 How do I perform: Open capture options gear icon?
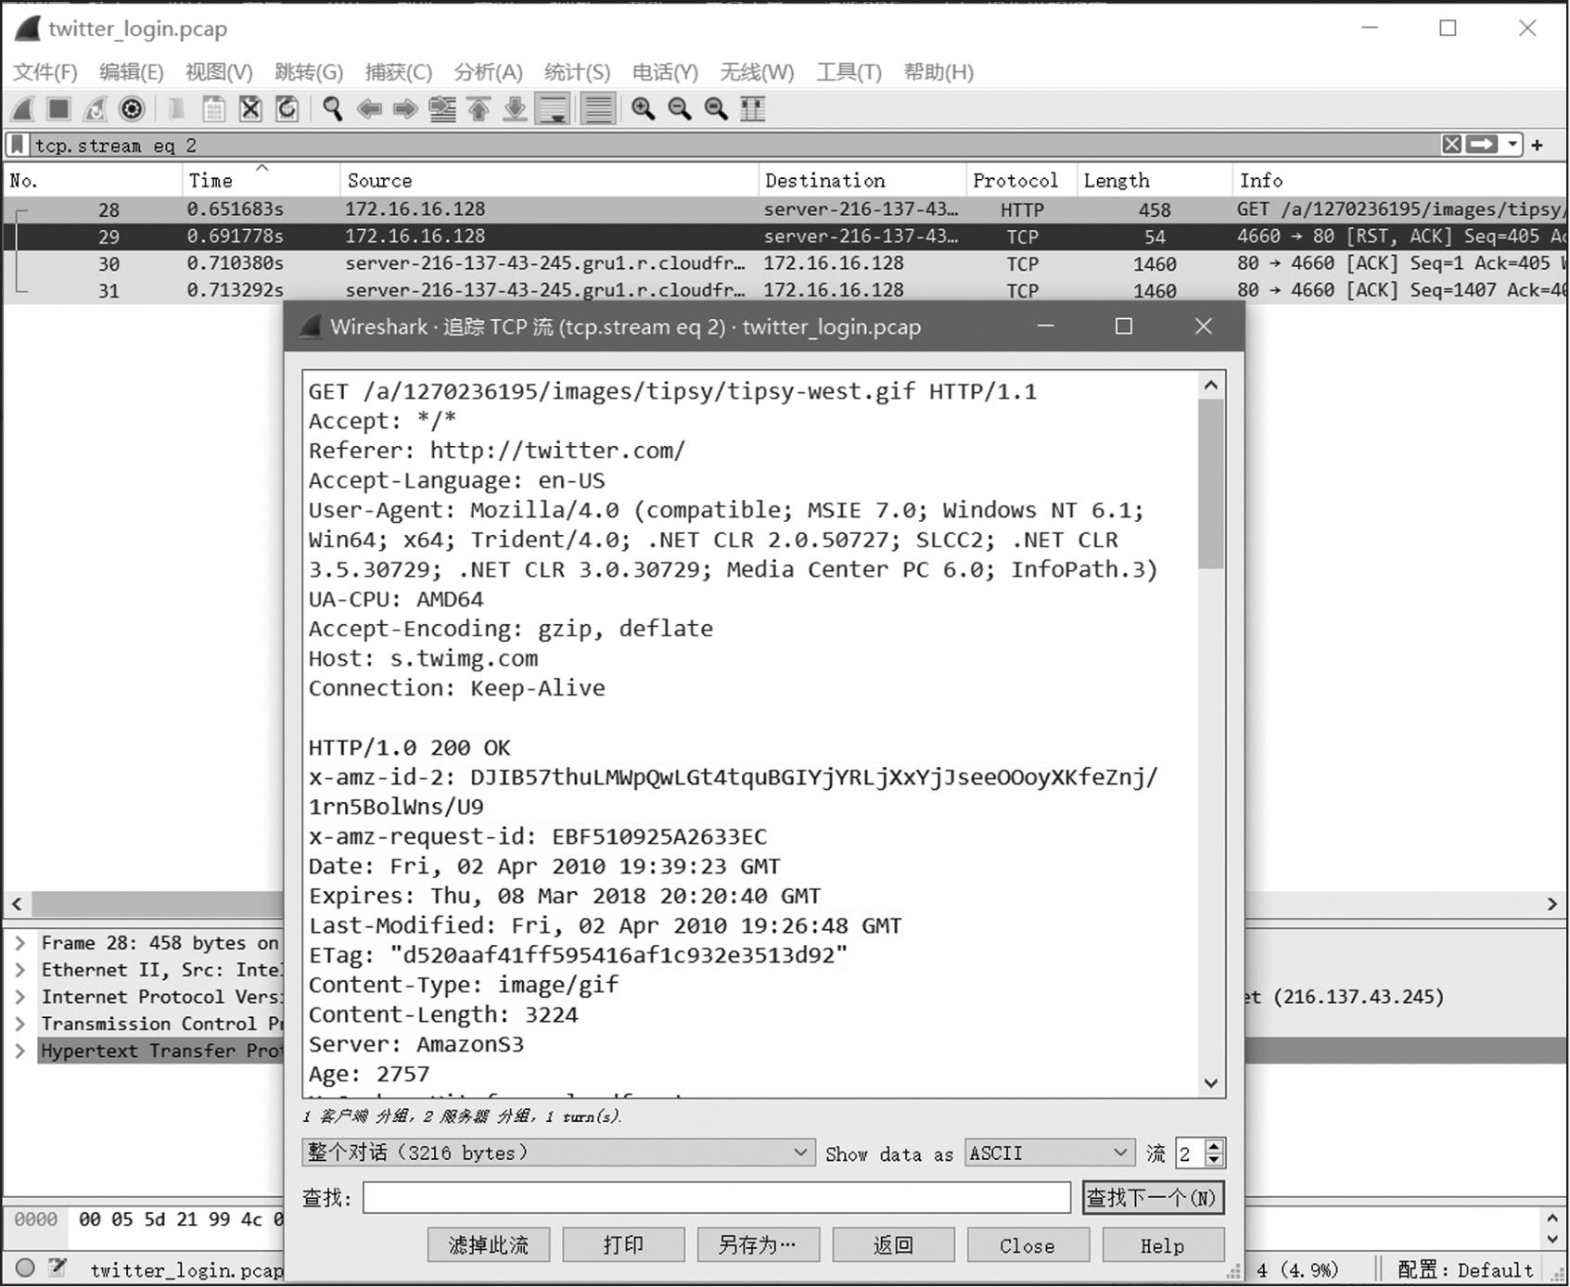133,109
